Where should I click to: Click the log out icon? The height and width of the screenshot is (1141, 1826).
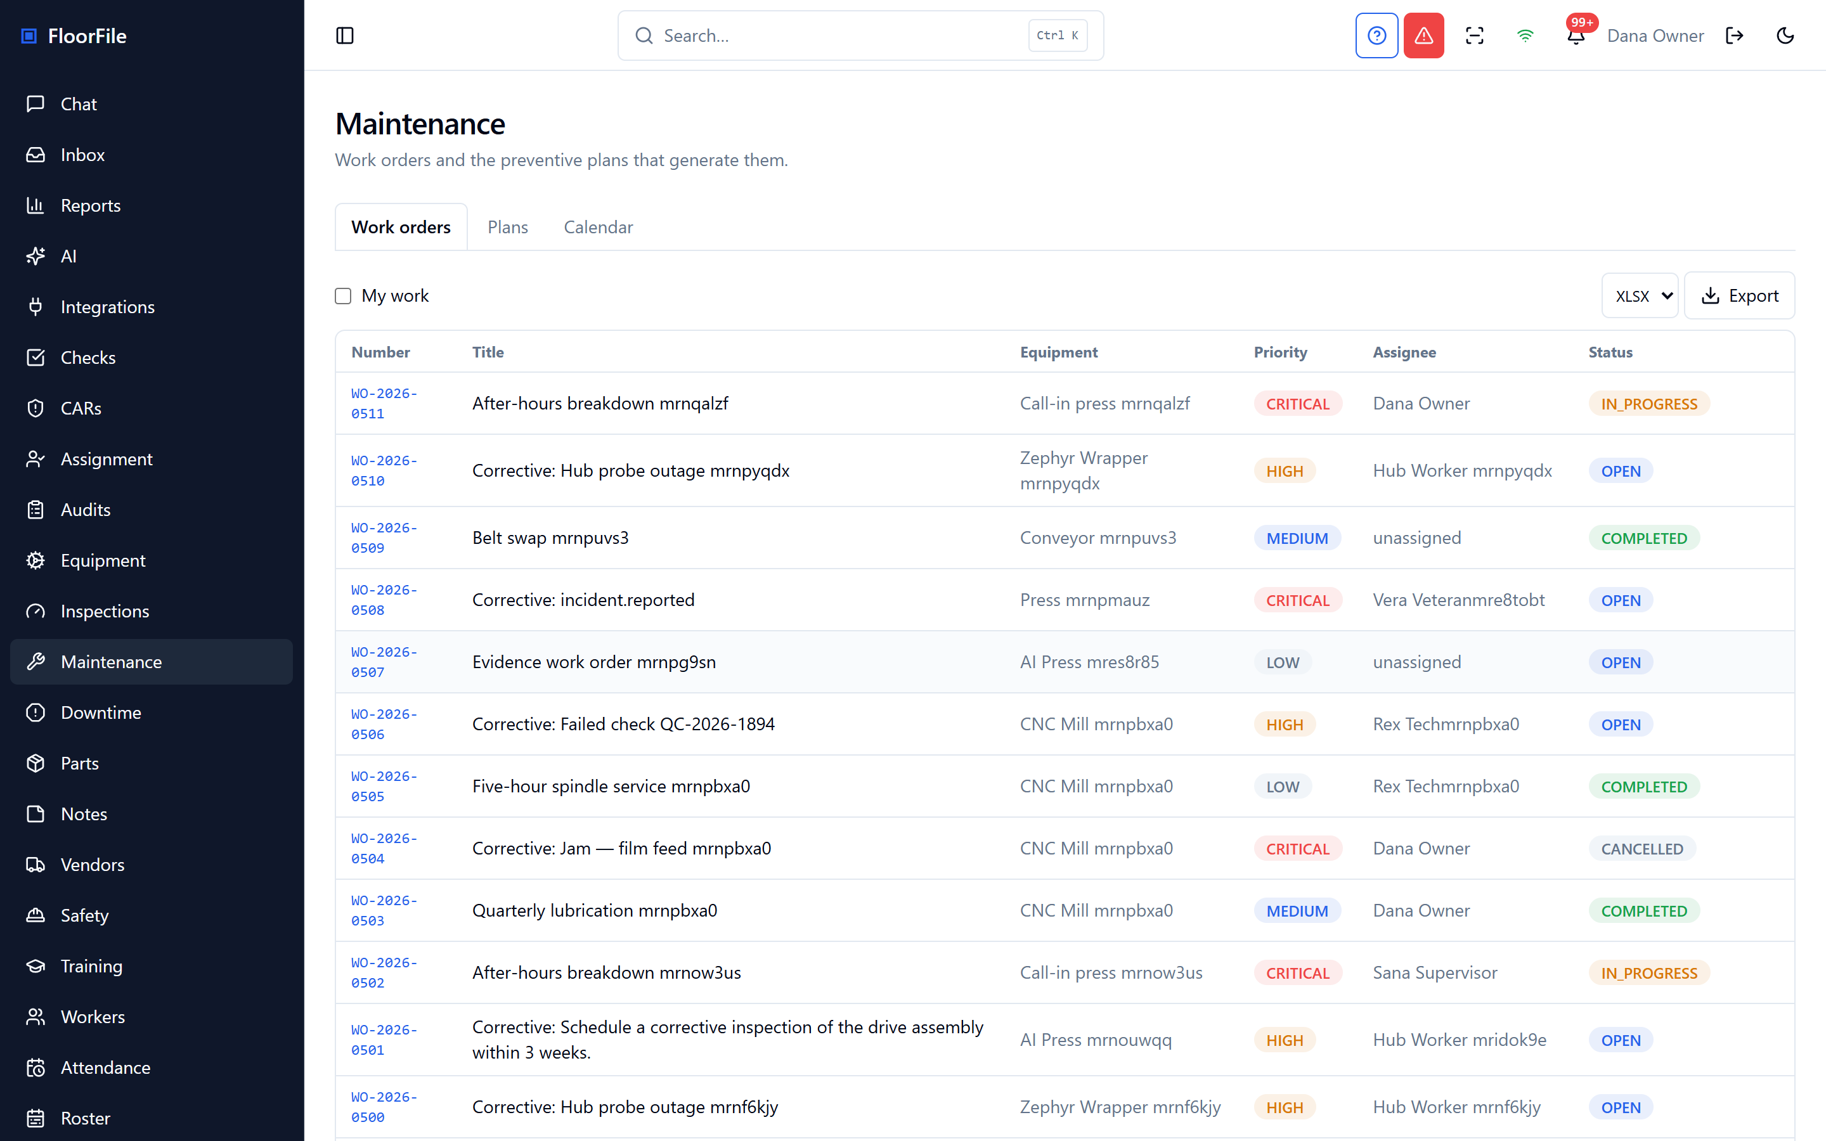(1735, 35)
